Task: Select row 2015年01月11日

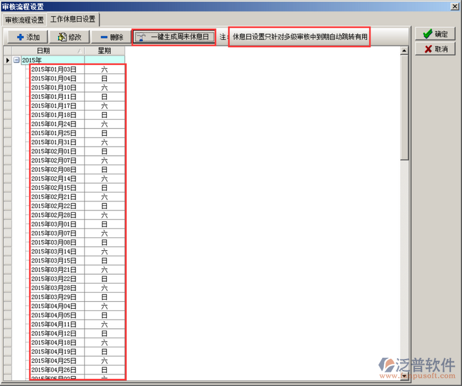Action: (77, 96)
